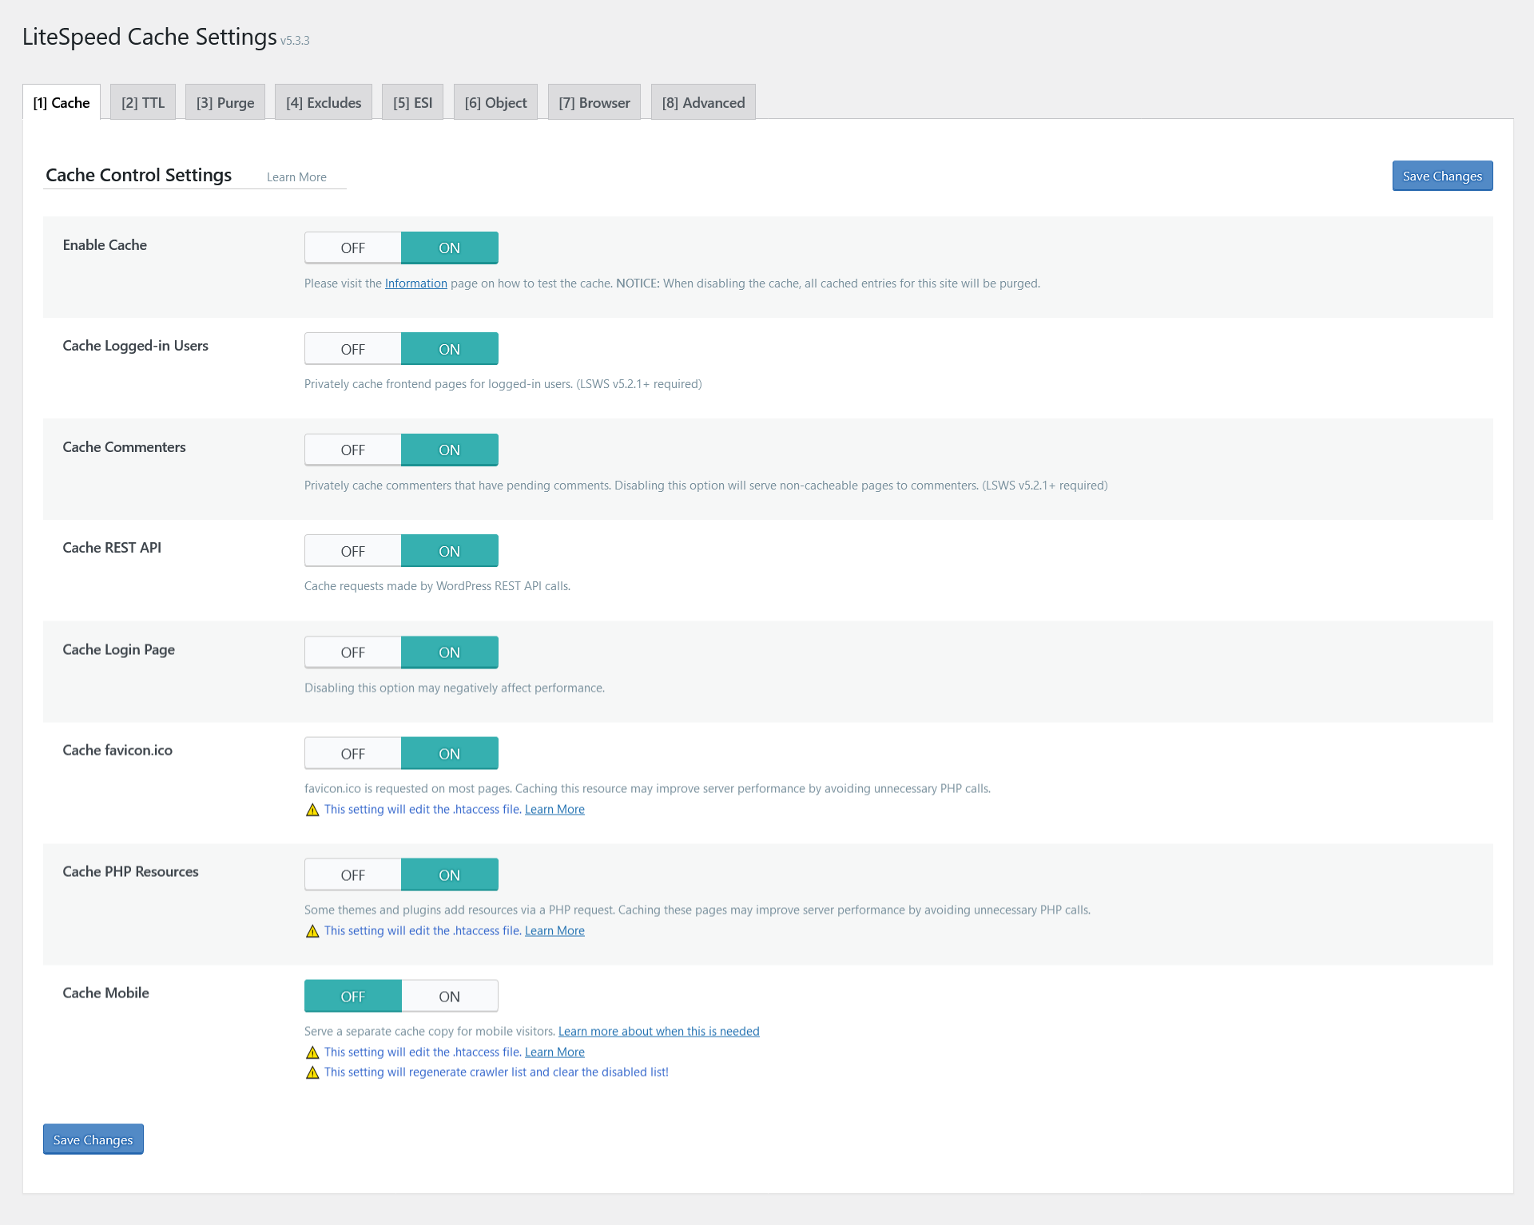Click the bottom Save Changes button
1534x1225 pixels.
click(x=93, y=1140)
